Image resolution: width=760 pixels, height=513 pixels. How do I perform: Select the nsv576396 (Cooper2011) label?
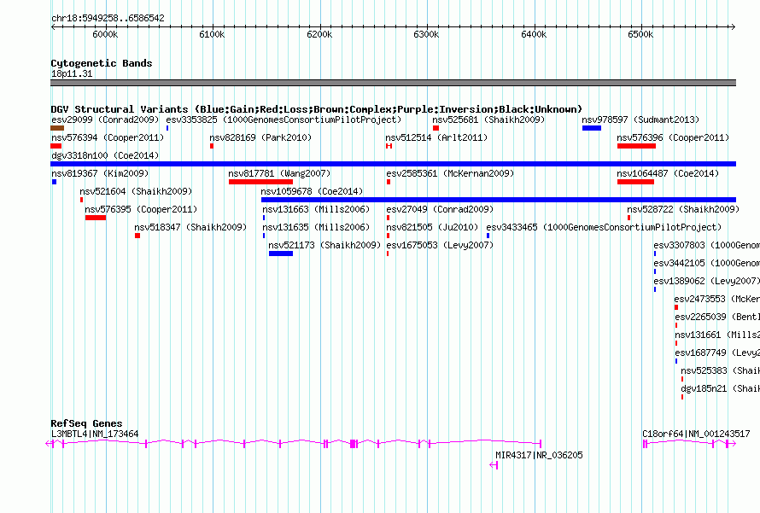673,137
